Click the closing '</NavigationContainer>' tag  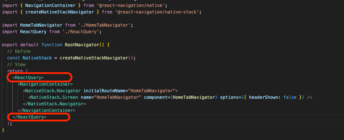[47, 110]
